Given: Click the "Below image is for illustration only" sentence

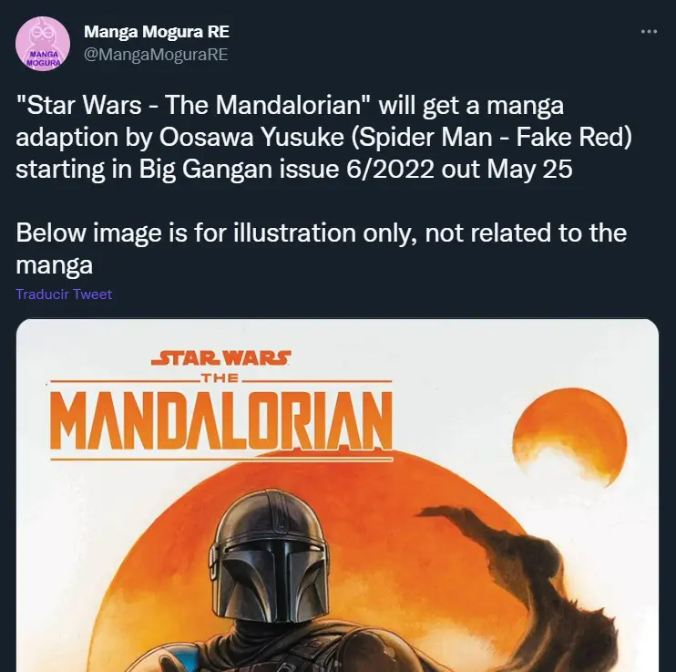Looking at the screenshot, I should click(216, 233).
